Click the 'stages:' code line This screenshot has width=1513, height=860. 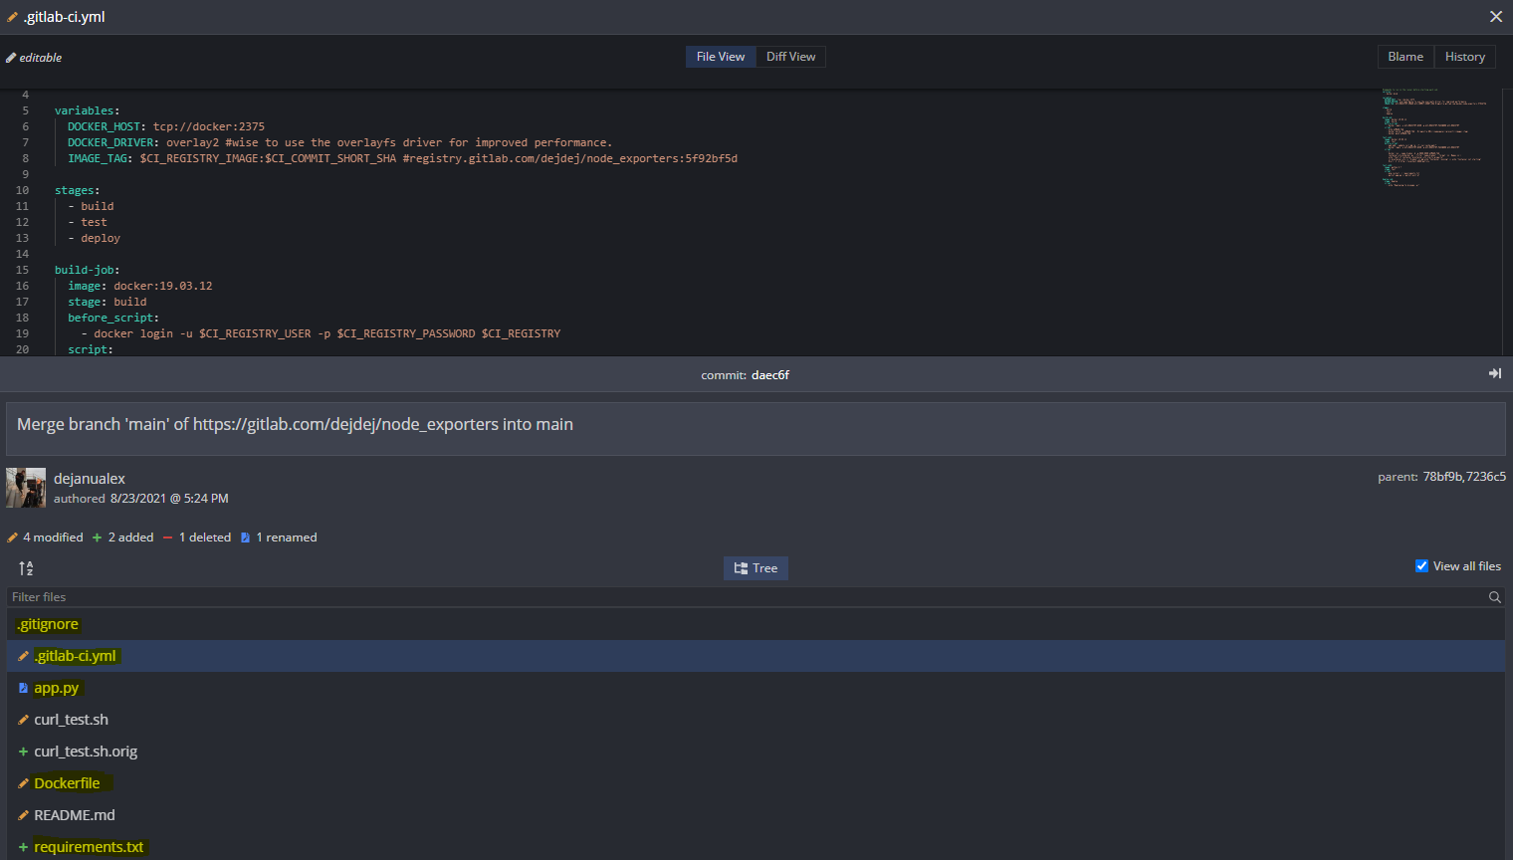click(78, 190)
